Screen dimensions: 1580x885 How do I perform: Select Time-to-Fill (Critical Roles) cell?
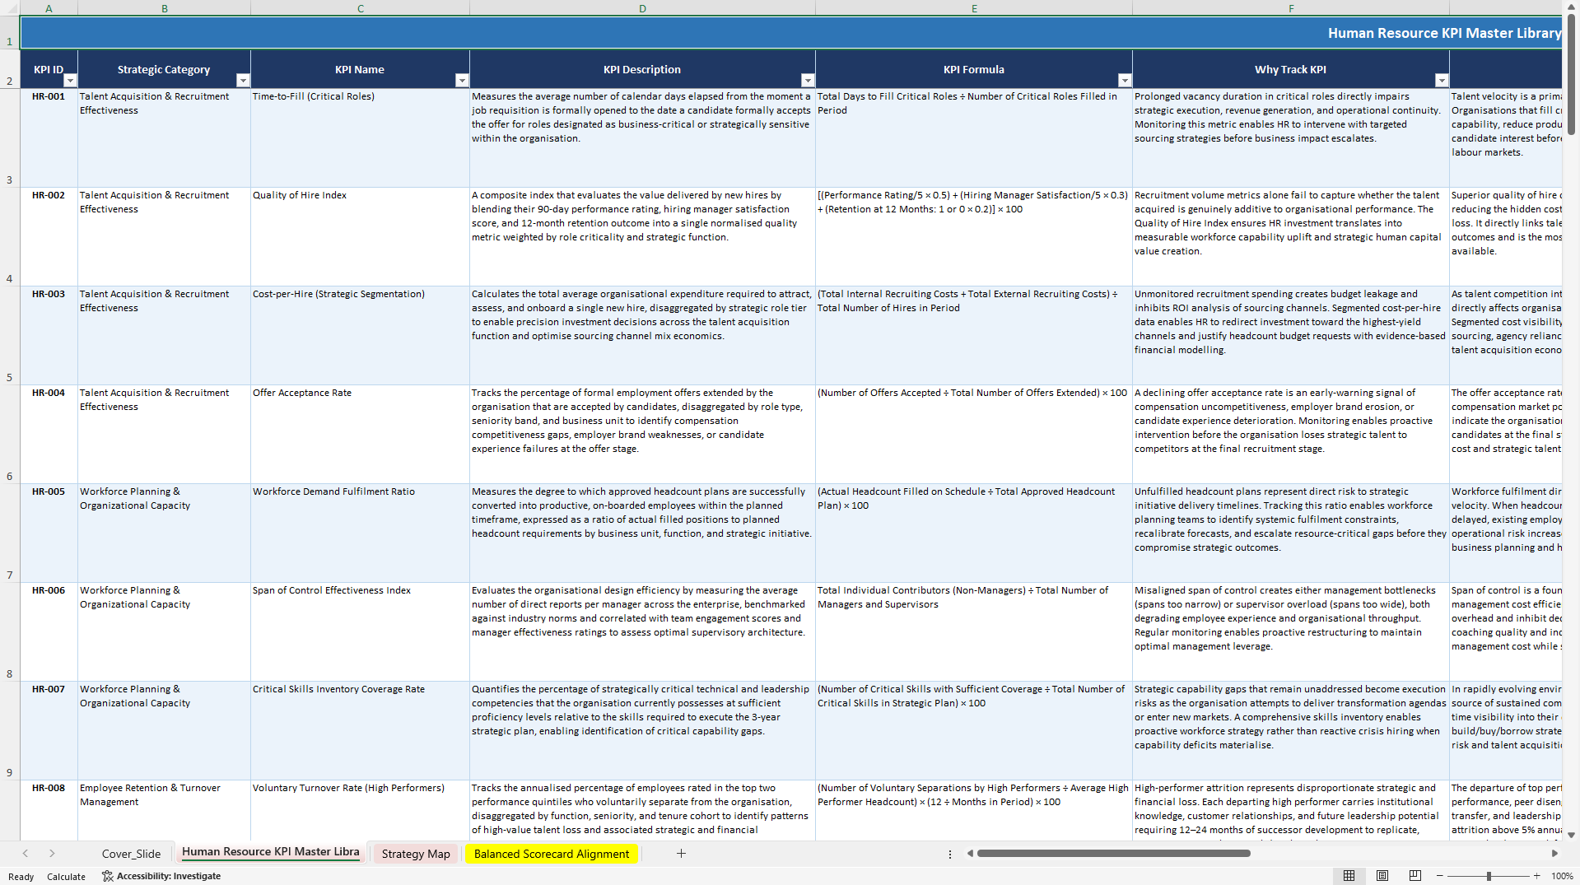pos(360,137)
